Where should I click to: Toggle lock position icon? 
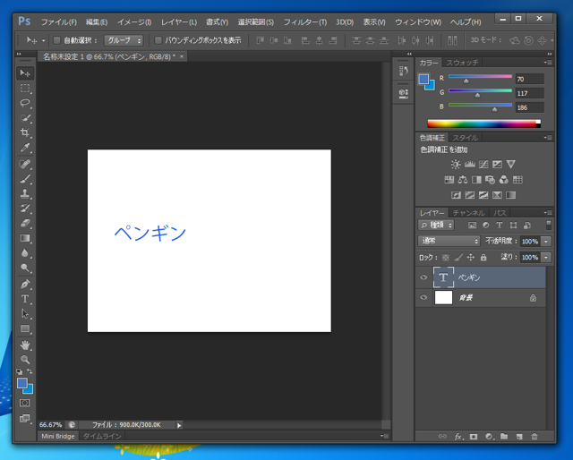pos(471,257)
